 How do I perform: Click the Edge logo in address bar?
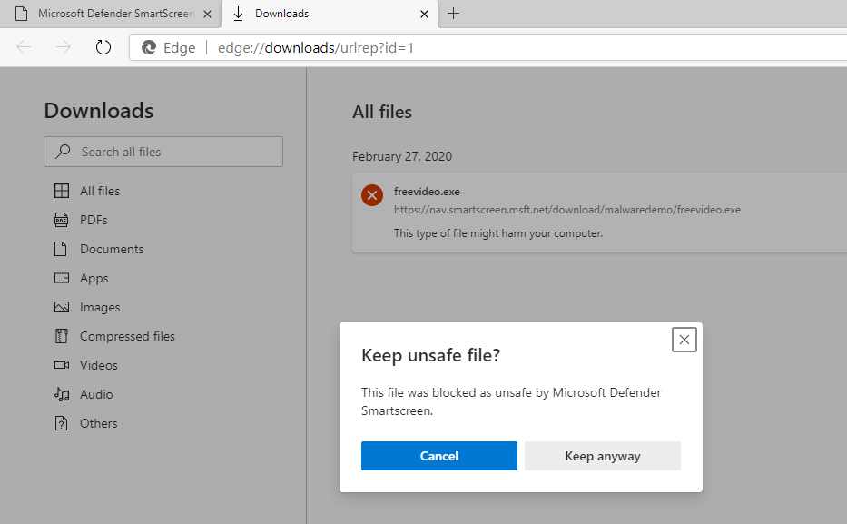(x=149, y=47)
